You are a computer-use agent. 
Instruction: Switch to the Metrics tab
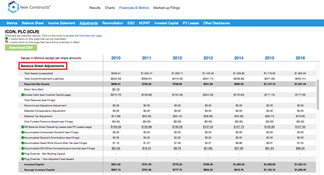[12, 23]
